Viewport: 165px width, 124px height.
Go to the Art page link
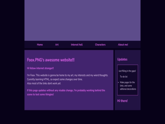(x=57, y=45)
